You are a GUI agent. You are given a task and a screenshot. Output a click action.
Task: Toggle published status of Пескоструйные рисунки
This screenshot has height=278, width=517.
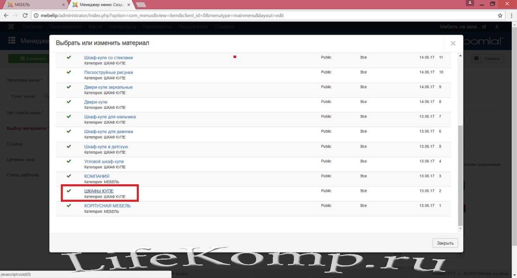pyautogui.click(x=69, y=72)
